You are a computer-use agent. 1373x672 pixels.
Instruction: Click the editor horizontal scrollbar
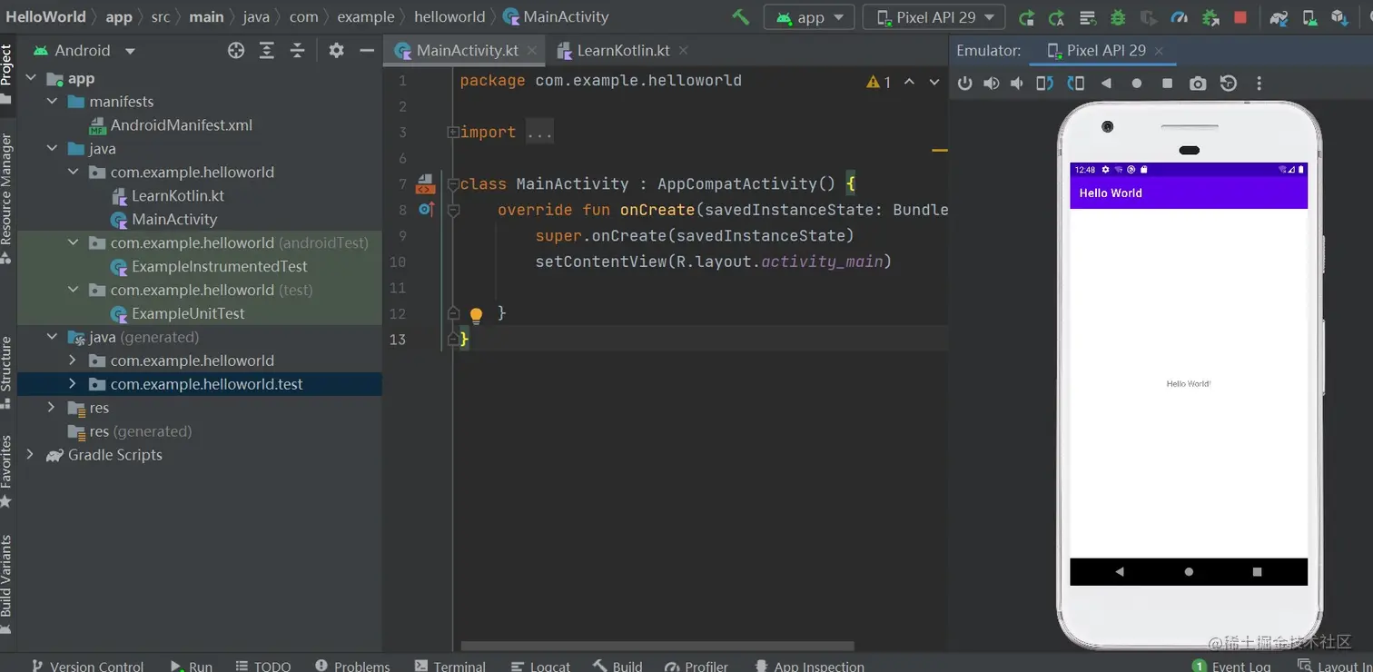coord(657,647)
